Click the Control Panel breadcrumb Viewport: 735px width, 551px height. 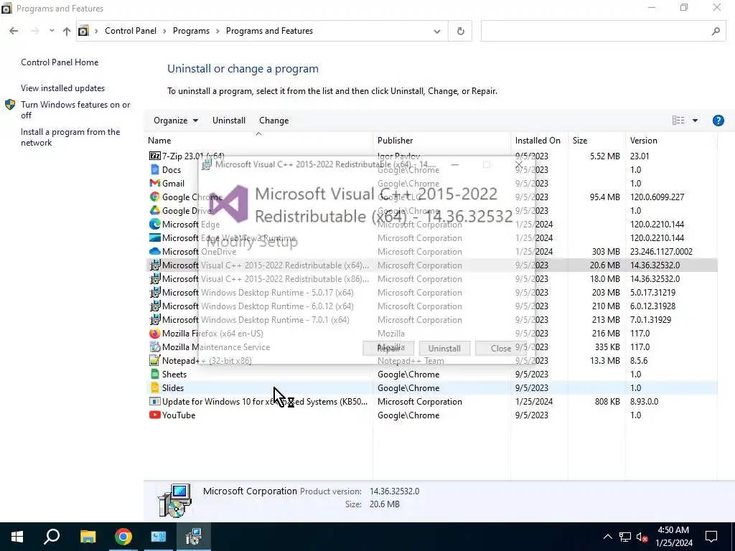point(131,31)
